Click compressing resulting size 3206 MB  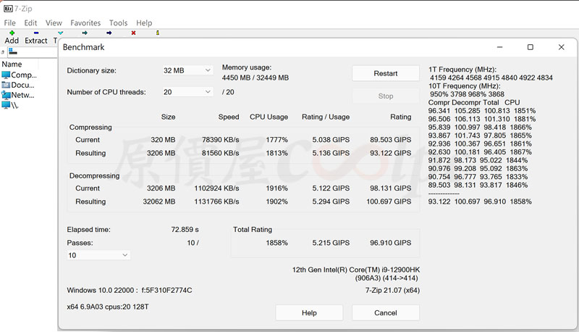161,153
